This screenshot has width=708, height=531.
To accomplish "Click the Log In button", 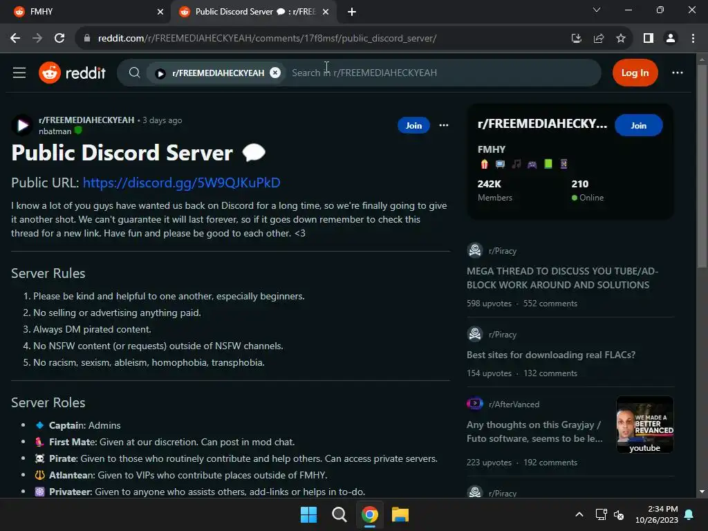I will coord(635,73).
